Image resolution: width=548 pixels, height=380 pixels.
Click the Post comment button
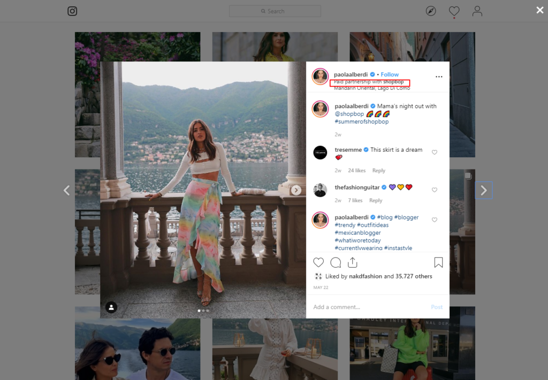pos(437,307)
